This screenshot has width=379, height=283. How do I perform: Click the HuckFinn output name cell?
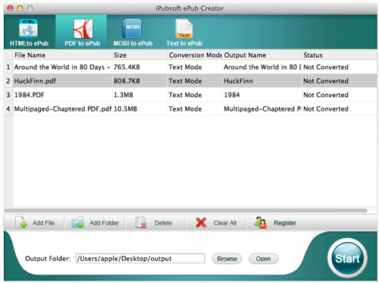238,81
